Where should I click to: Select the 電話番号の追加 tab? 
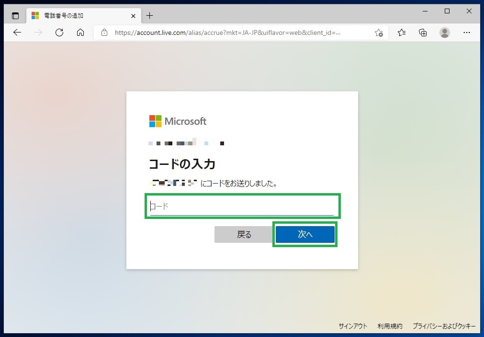84,16
